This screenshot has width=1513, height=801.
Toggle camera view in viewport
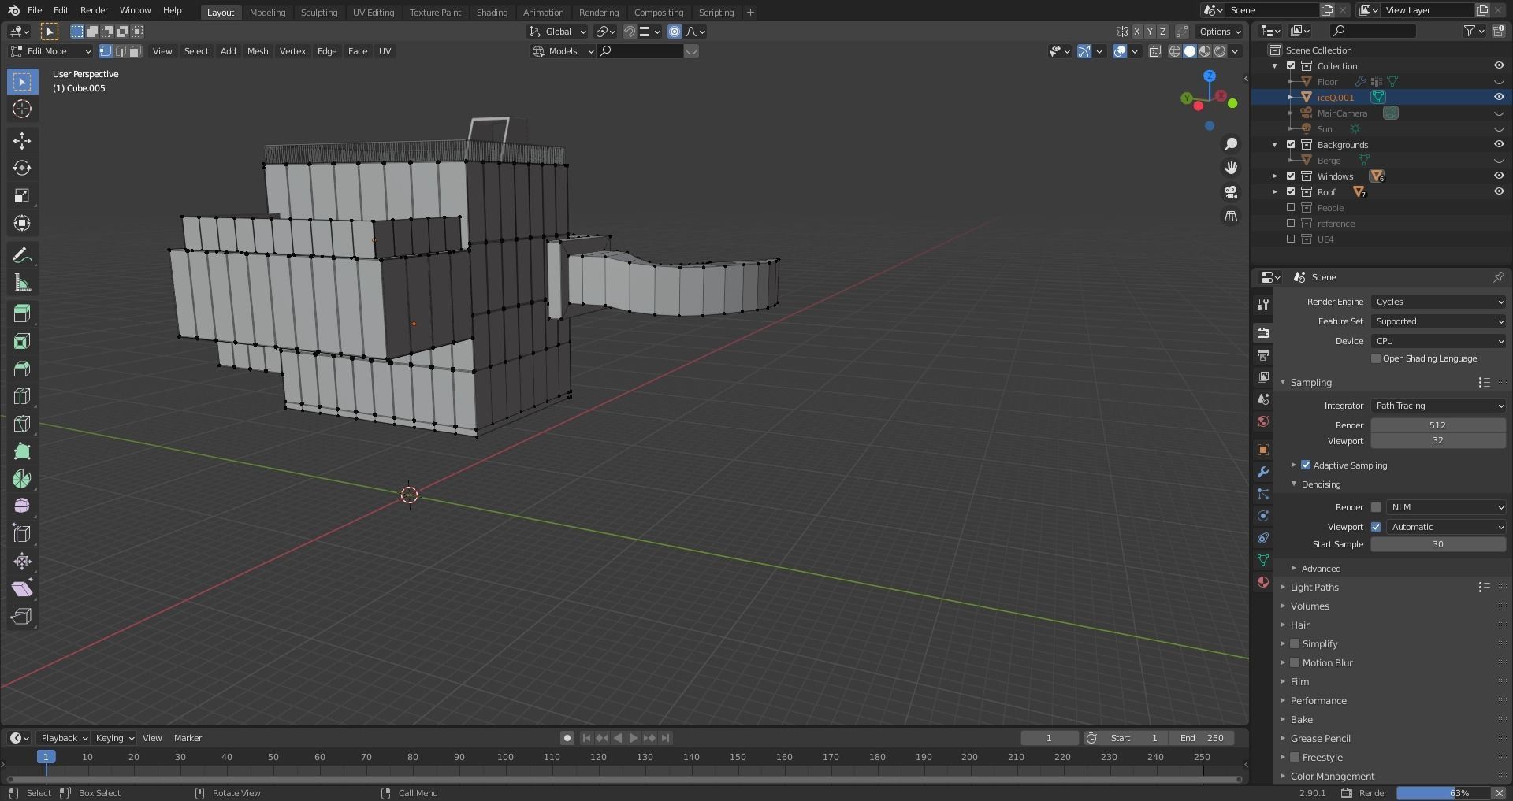(x=1231, y=192)
